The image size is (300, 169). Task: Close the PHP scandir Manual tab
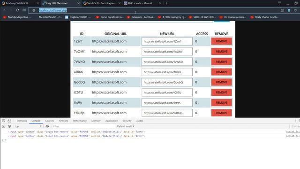[x=160, y=3]
